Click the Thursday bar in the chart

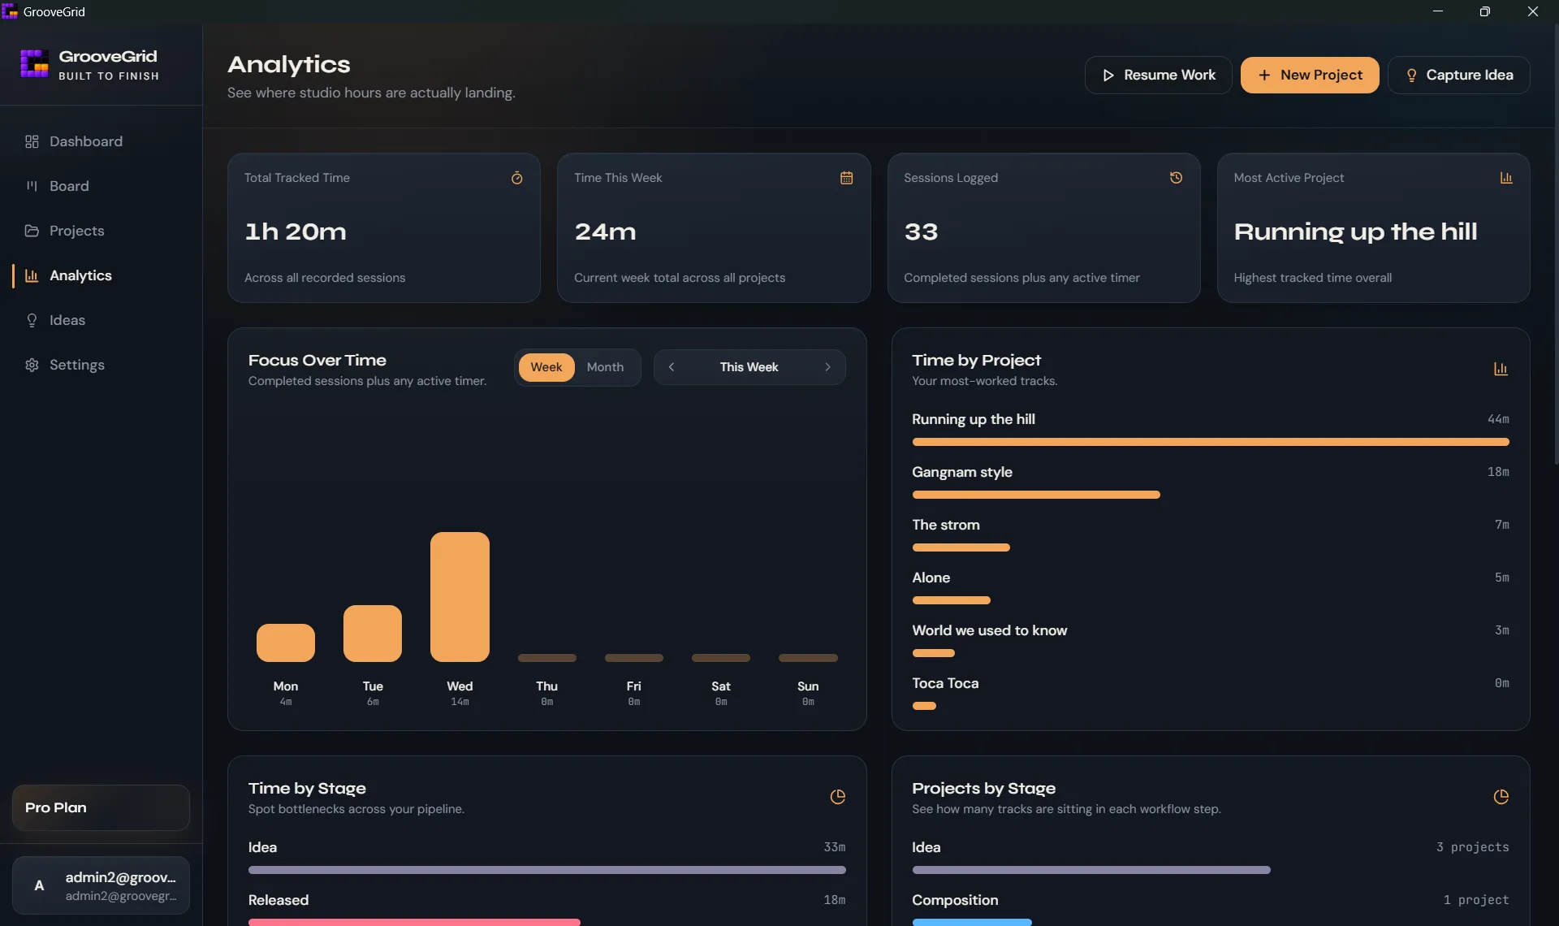[x=547, y=658]
